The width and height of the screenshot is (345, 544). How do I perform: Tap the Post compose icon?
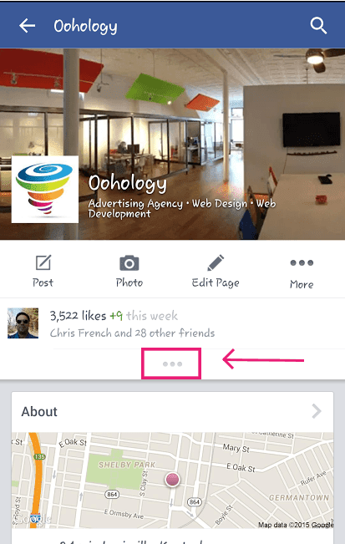tap(43, 262)
